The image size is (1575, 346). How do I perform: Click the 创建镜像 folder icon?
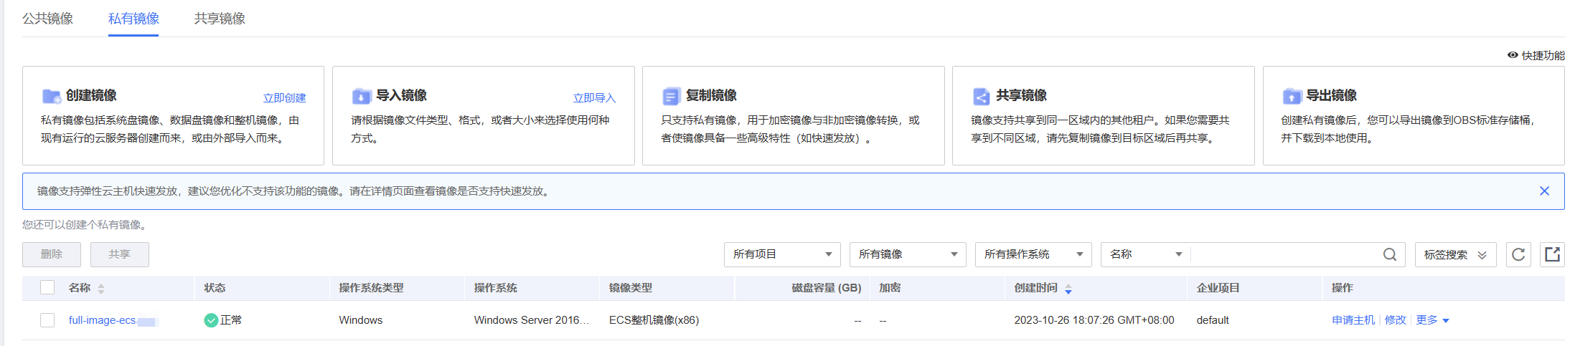tap(51, 96)
